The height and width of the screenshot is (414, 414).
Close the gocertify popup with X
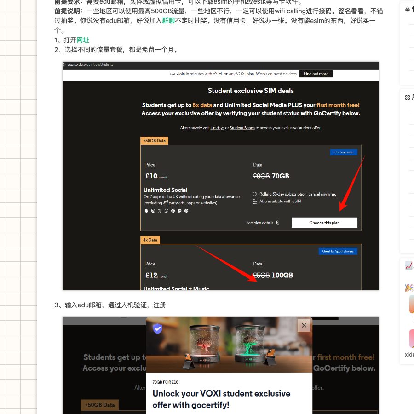[304, 325]
